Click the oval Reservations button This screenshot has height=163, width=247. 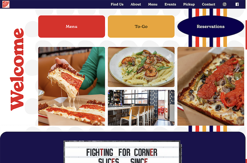211,26
